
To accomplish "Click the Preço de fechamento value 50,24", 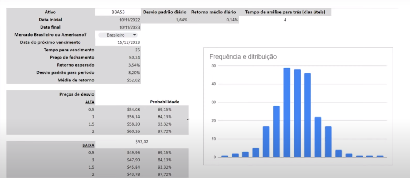I will tap(134, 58).
